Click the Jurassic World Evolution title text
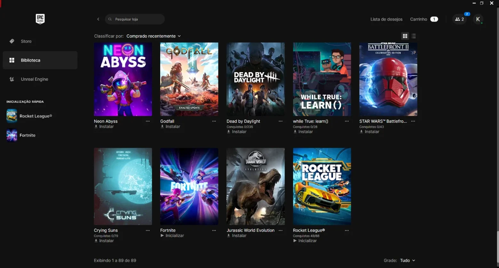The height and width of the screenshot is (268, 499). 250,230
